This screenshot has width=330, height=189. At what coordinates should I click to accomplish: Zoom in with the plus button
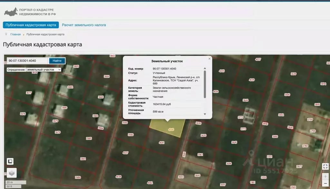coord(325,177)
